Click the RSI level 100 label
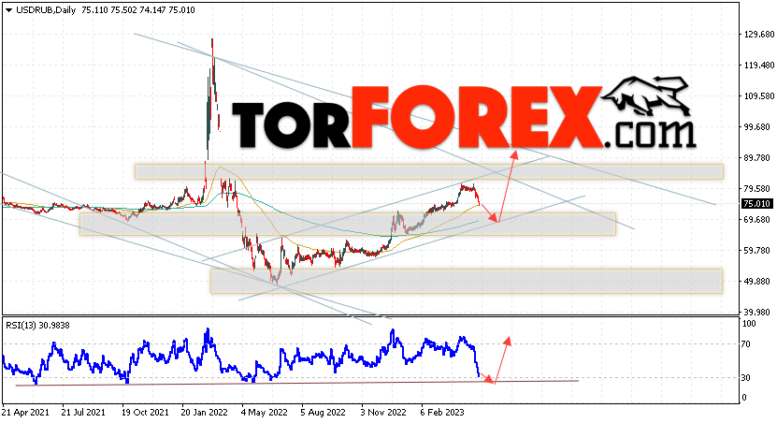The image size is (777, 423). pos(750,324)
